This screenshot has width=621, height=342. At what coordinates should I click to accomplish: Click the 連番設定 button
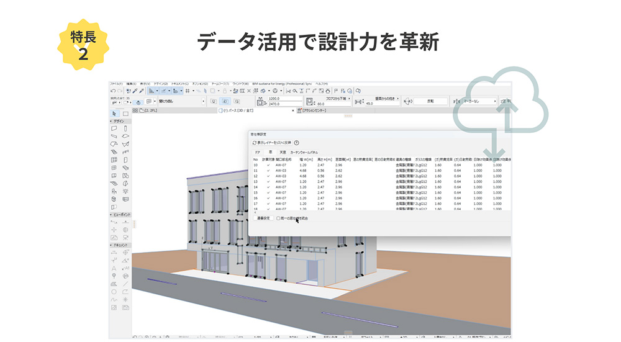pyautogui.click(x=263, y=218)
